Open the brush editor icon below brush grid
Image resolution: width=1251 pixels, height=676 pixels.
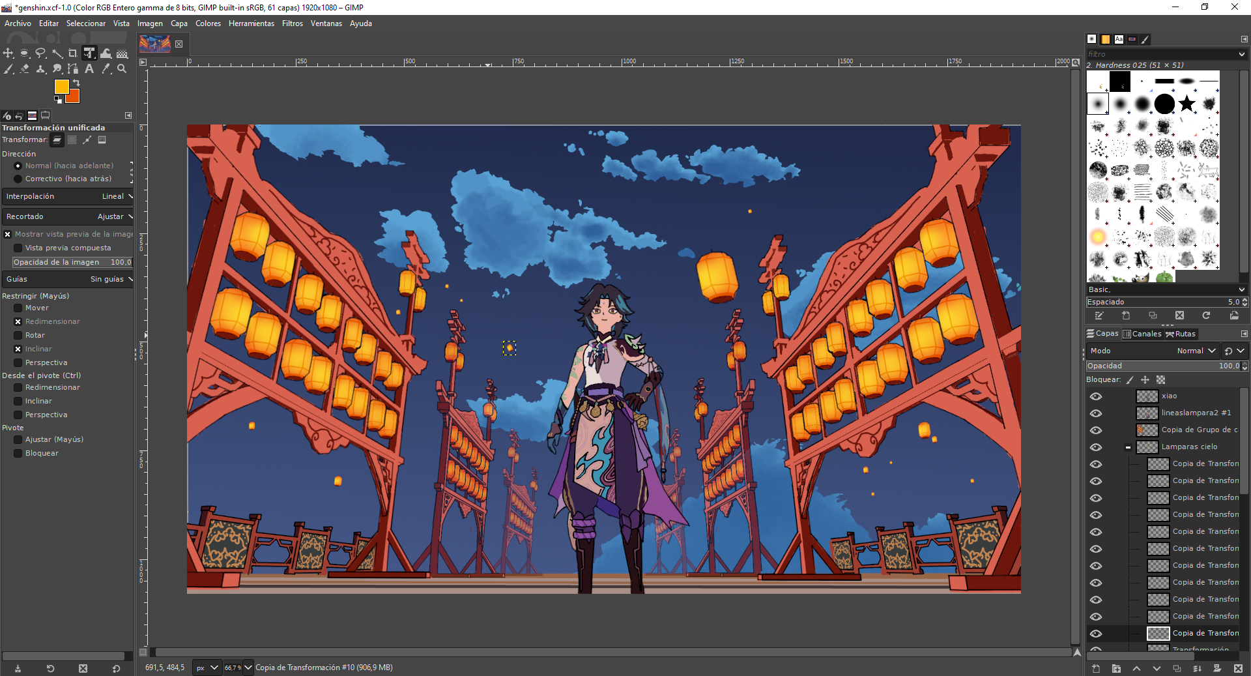pos(1100,316)
